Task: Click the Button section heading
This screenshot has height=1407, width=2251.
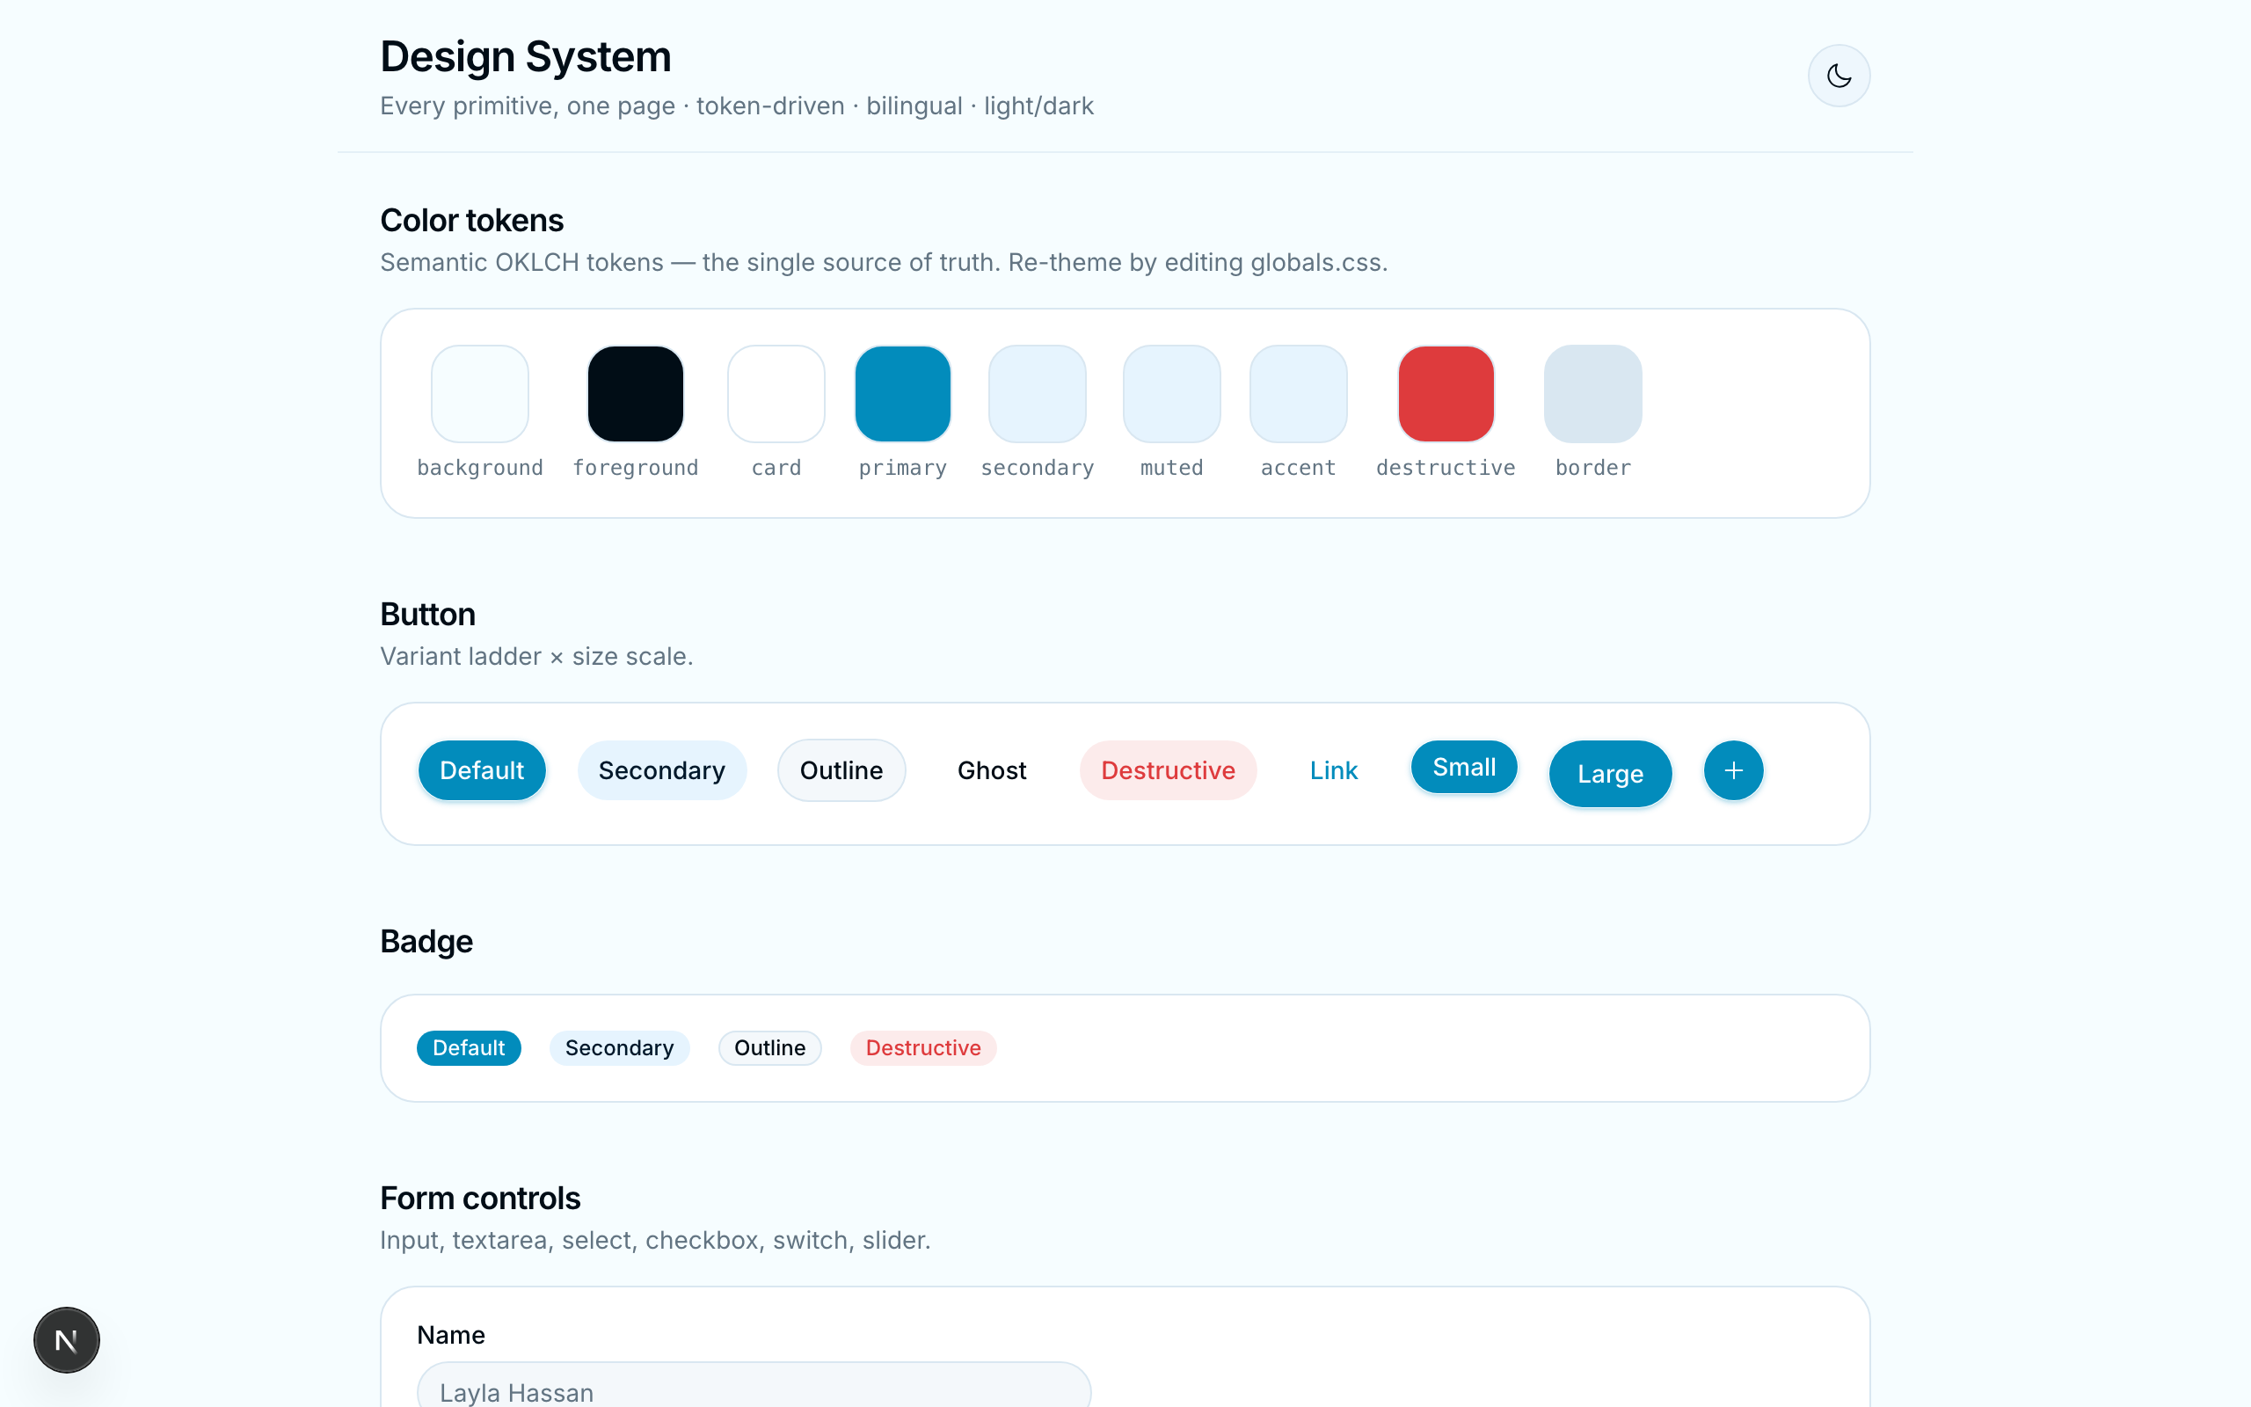Action: 428,614
